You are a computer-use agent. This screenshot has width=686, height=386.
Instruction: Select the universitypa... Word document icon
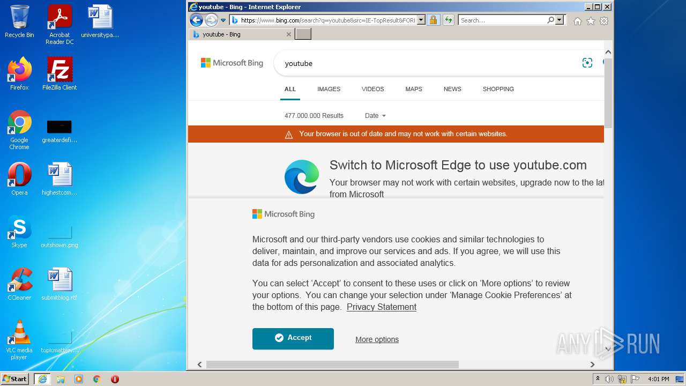100,21
